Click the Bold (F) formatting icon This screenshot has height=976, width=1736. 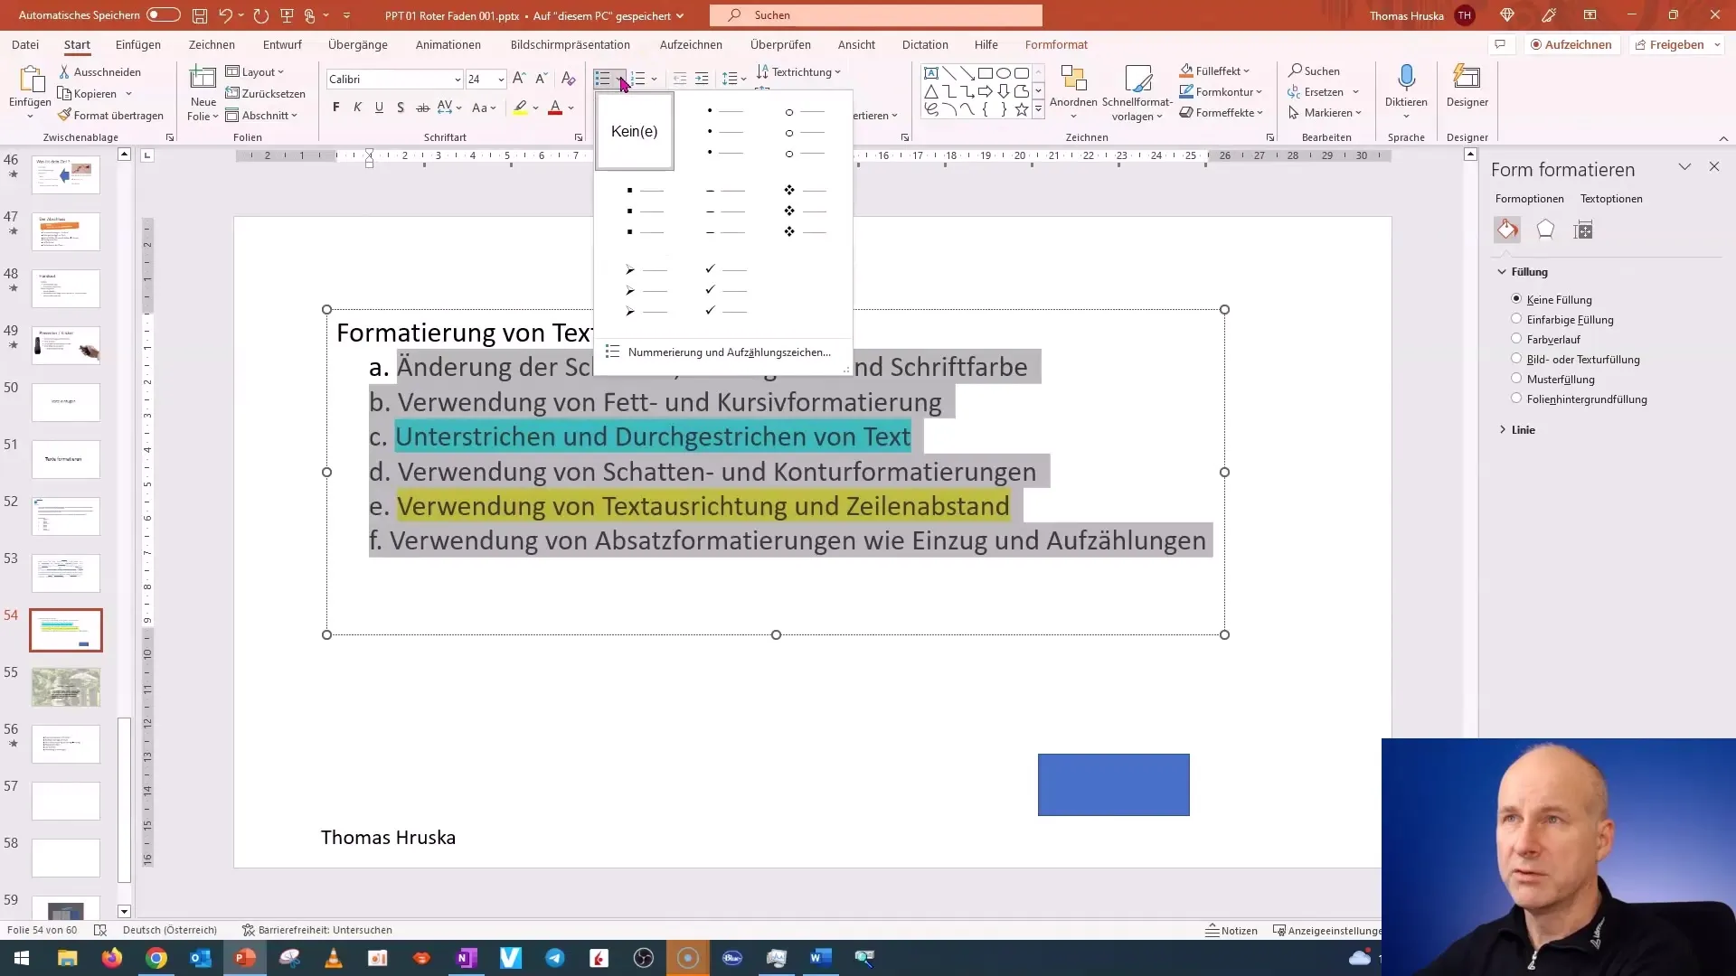(336, 108)
